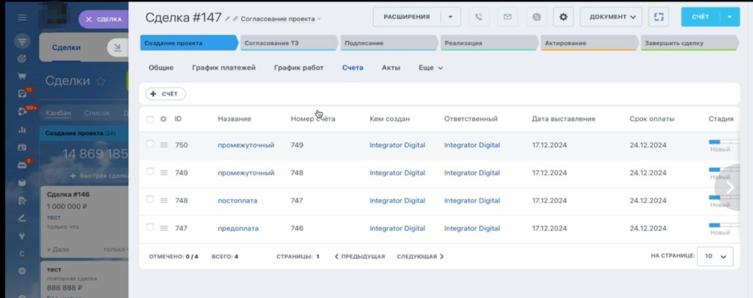Click the pencil edit icon beside Сделка #147

[227, 18]
